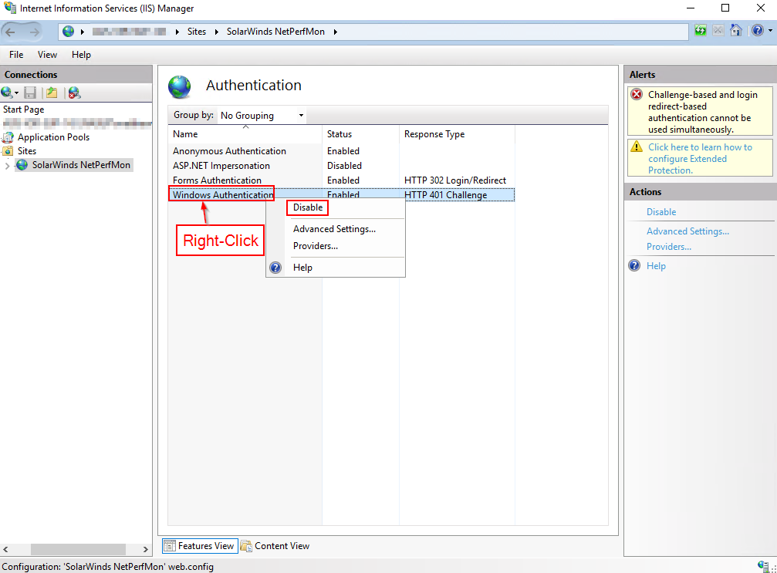Click the green Refresh Page icon
777x573 pixels.
pyautogui.click(x=700, y=31)
